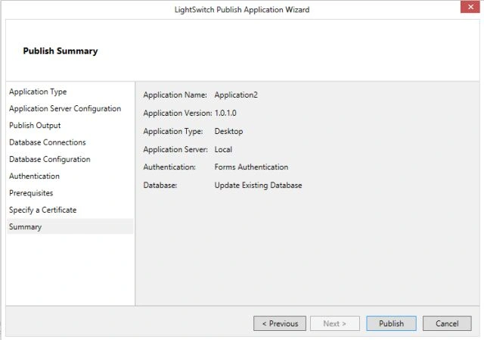Click the Forms Authentication value
Image resolution: width=484 pixels, height=340 pixels.
click(x=251, y=167)
